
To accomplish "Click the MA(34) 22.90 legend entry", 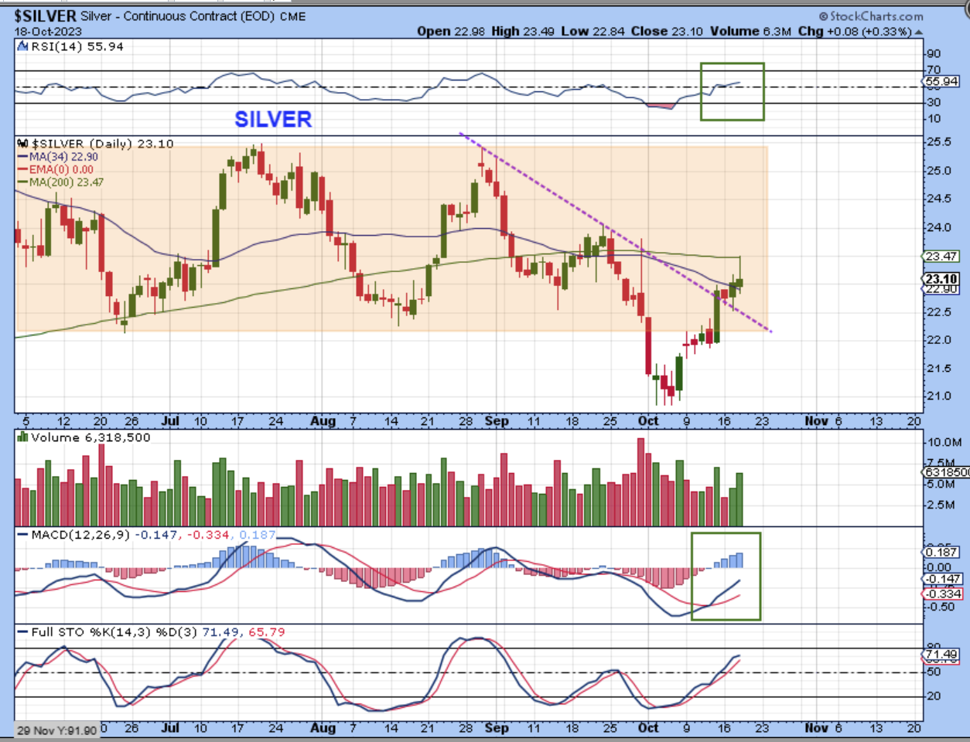I will 64,157.
